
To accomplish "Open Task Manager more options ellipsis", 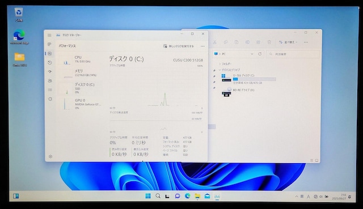I will (202, 46).
